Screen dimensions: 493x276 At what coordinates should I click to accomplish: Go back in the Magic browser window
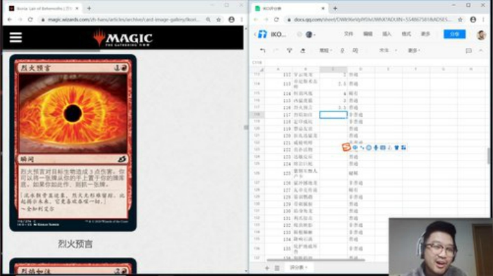coord(10,19)
